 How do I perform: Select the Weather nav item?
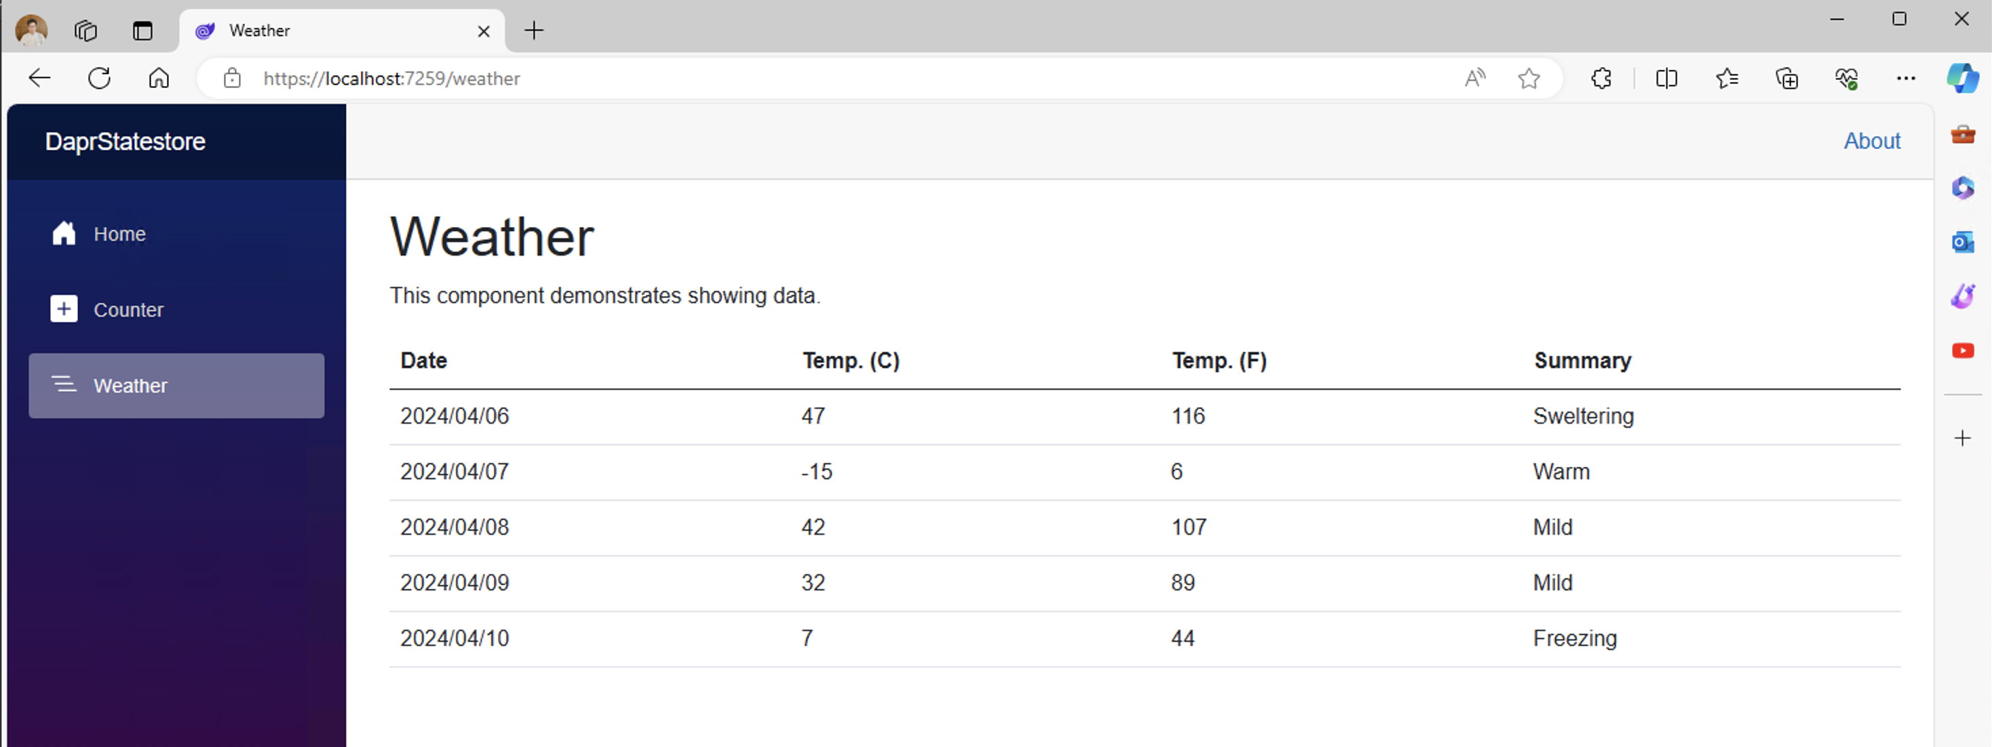176,386
